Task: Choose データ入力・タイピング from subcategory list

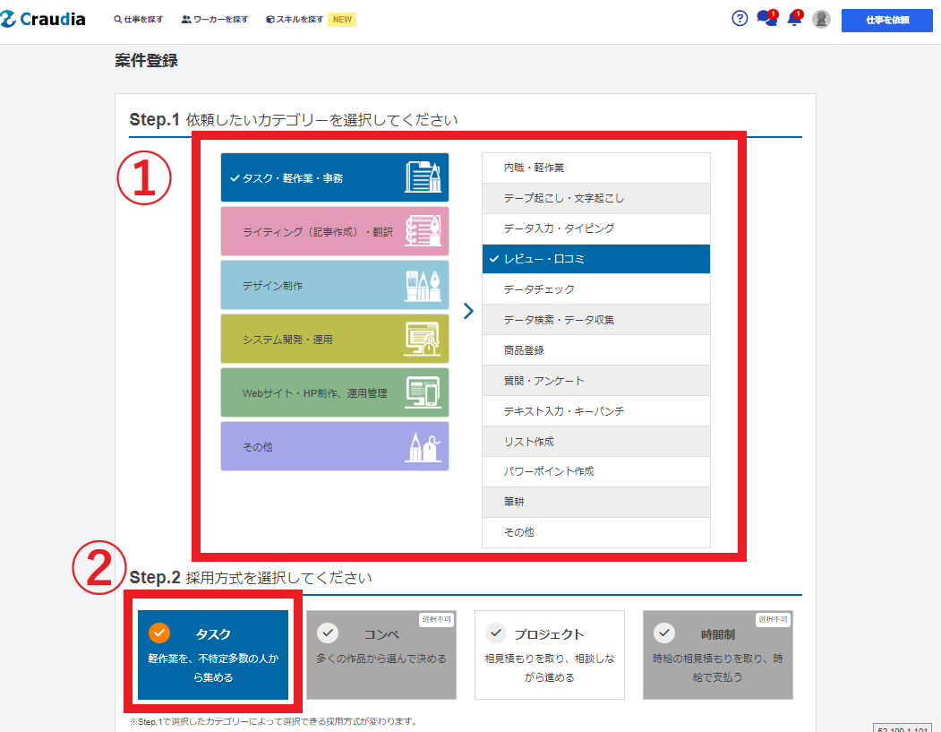Action: point(595,228)
